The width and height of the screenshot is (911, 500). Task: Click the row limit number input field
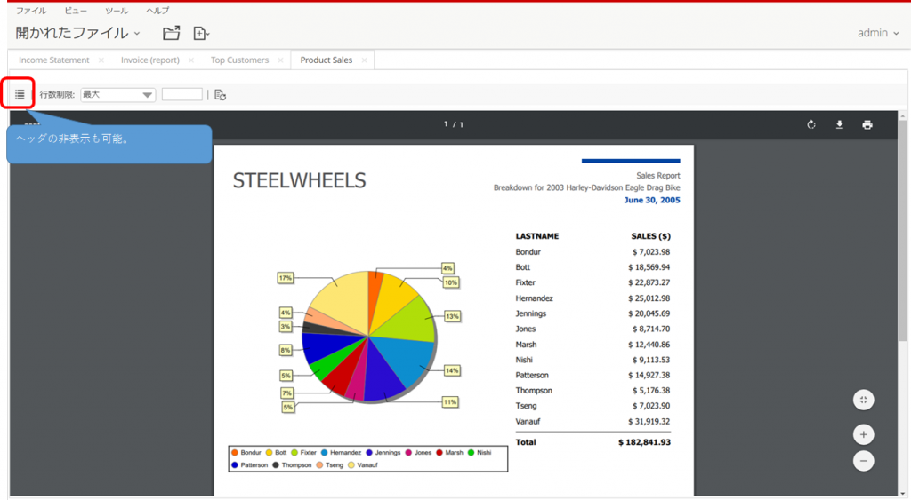(x=181, y=94)
